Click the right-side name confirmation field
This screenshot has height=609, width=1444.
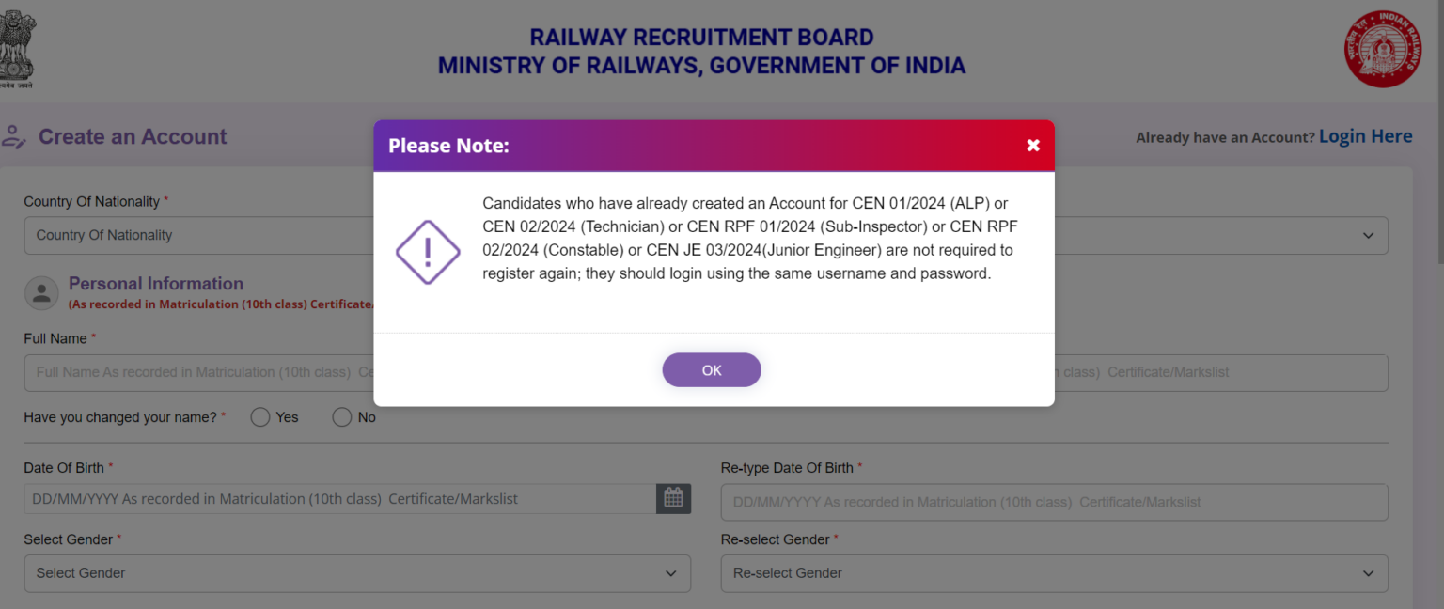pyautogui.click(x=1222, y=372)
